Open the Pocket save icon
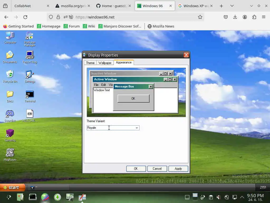 click(226, 17)
